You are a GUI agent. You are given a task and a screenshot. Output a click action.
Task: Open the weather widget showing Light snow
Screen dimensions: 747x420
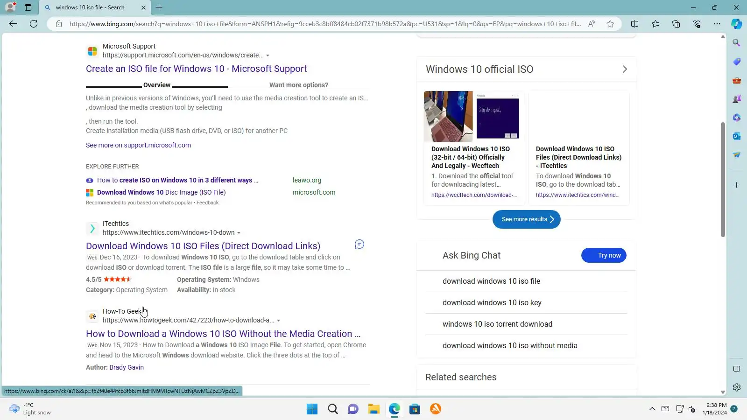pos(30,409)
